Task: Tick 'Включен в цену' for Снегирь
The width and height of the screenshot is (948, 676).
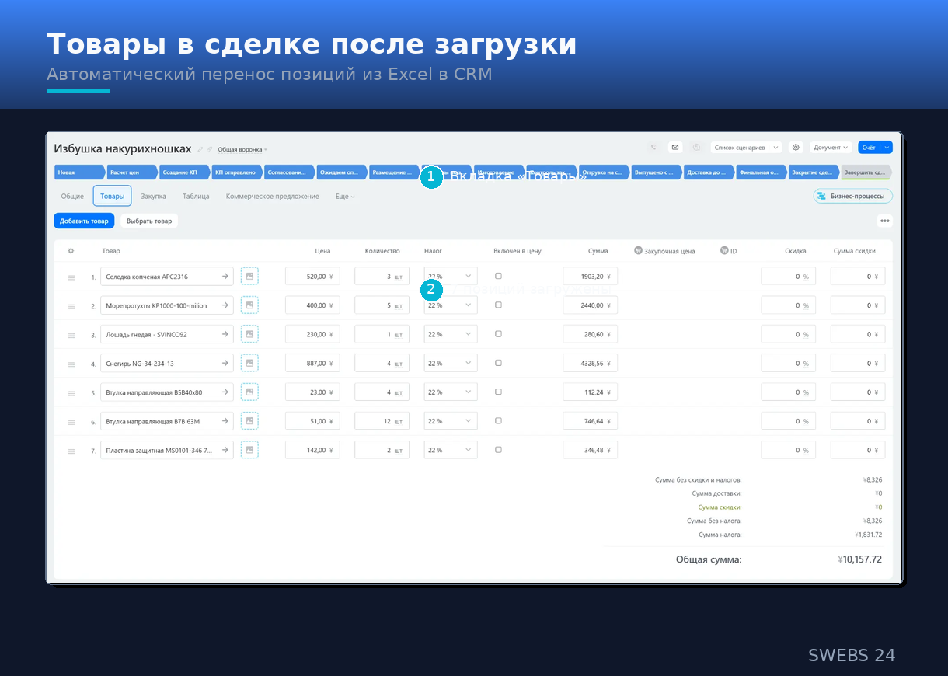Action: [x=498, y=362]
